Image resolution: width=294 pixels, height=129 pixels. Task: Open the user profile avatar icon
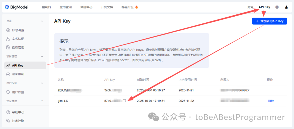(x=286, y=7)
